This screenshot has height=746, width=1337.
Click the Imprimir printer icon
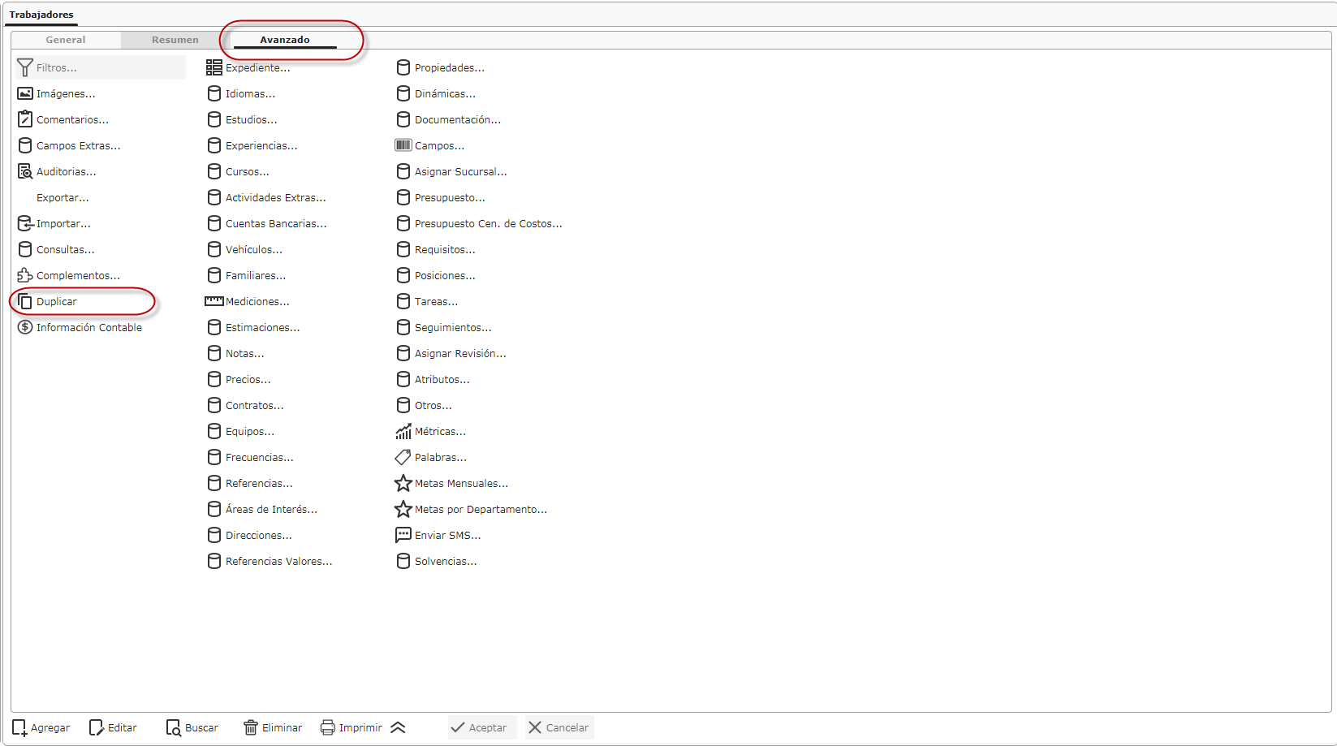point(328,727)
